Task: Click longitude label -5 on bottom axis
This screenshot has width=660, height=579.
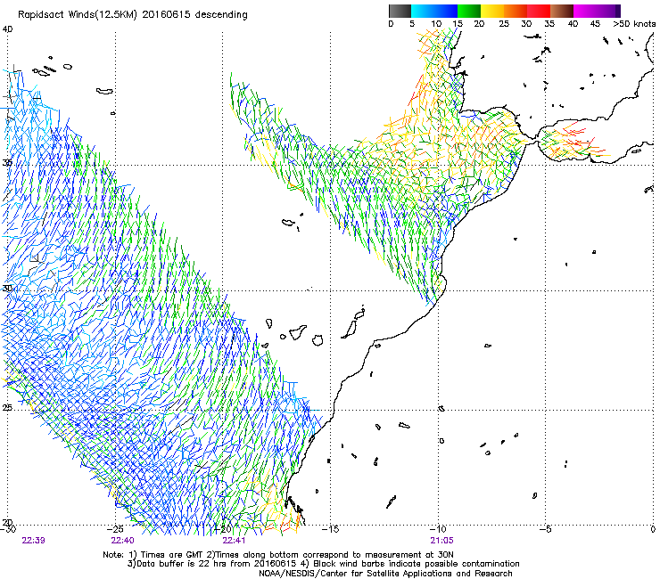Action: click(545, 529)
